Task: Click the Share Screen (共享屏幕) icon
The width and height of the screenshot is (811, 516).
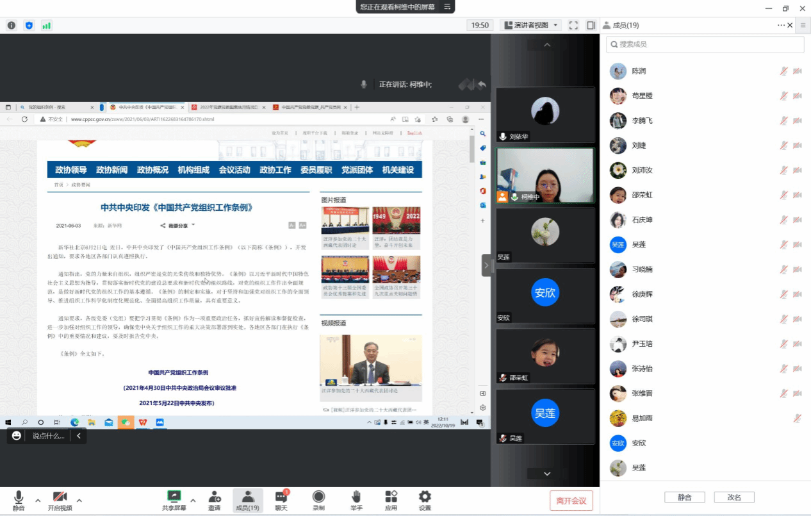Action: coord(174,497)
